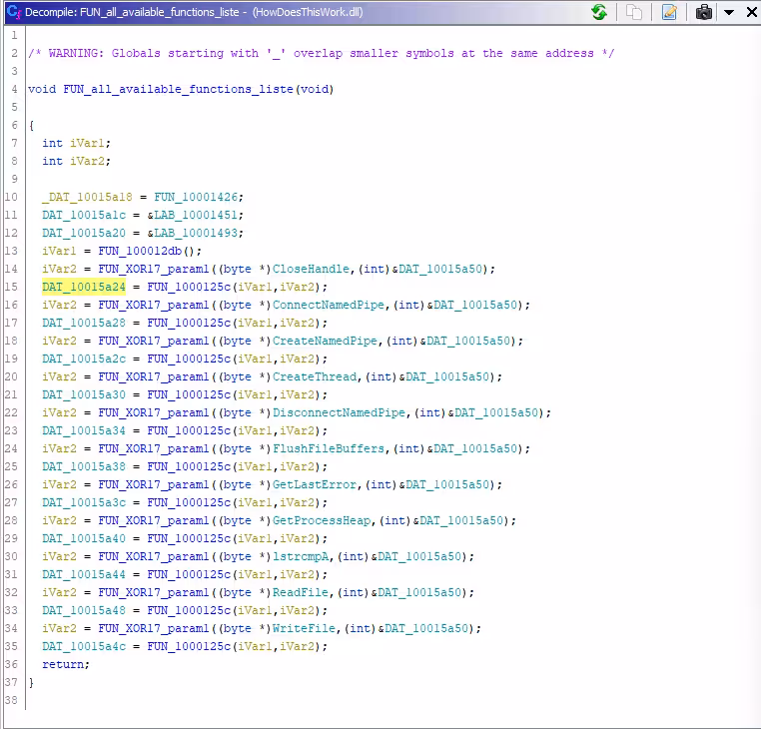Select the CreateNamedPipe symbol
Viewport: 761px width, 729px height.
pos(325,341)
